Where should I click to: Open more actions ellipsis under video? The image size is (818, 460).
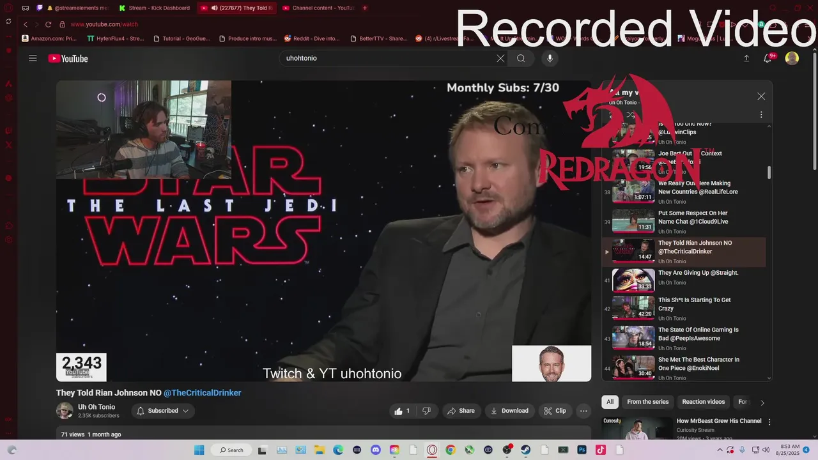(583, 411)
